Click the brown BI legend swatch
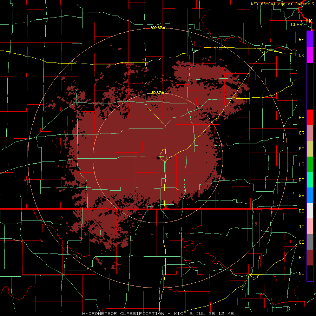Image resolution: width=316 pixels, height=316 pixels. [310, 258]
